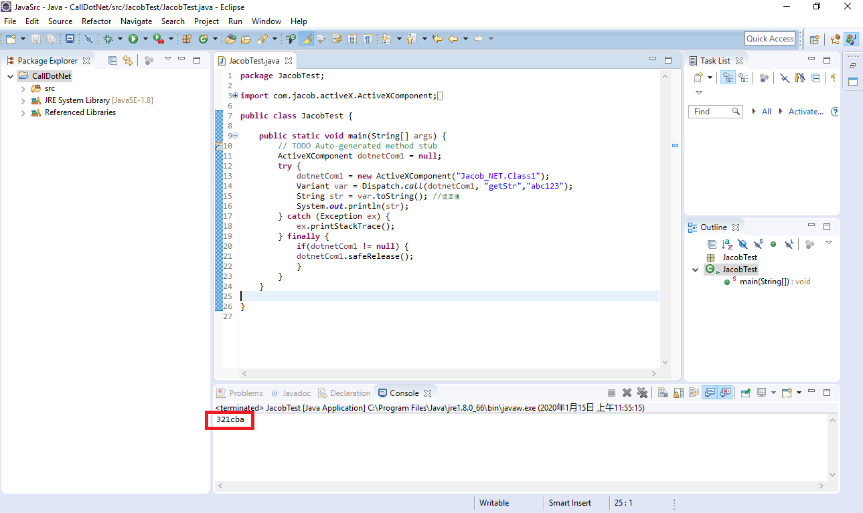Click the Writable status bar entry
863x513 pixels.
coord(494,503)
